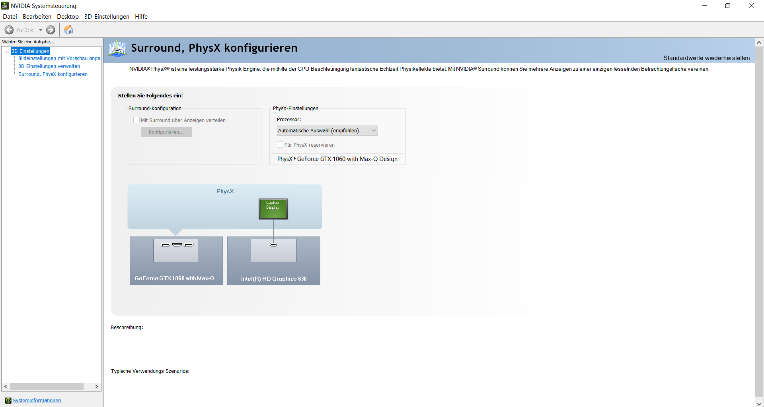
Task: Click Wählen Sie eine Aufgabe heading
Action: point(28,42)
